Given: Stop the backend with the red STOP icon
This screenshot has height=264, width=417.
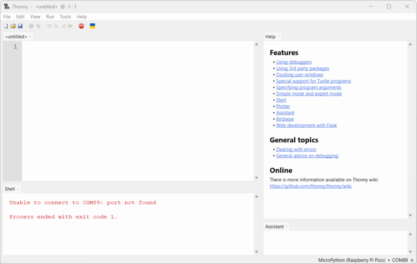Looking at the screenshot, I should (81, 26).
